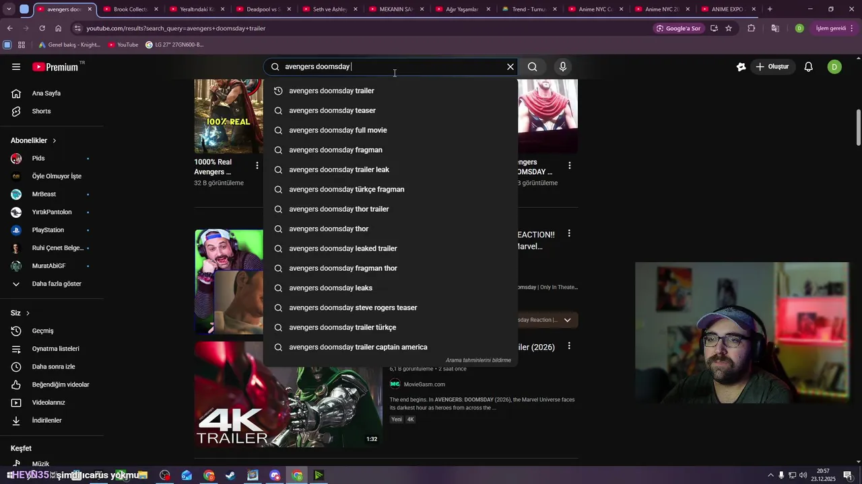Viewport: 862px width, 484px height.
Task: Expand the Abonelikler section chevron
Action: [55, 140]
